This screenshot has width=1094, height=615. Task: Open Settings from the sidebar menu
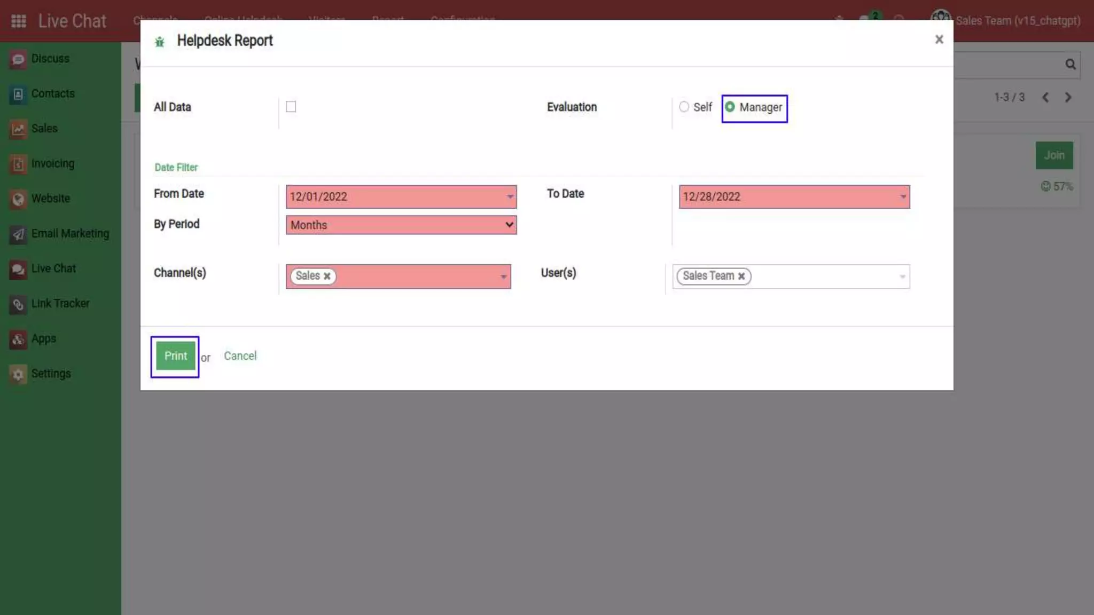pyautogui.click(x=51, y=374)
